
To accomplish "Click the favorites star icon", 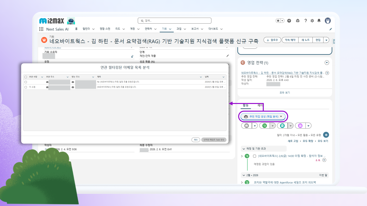I will click(278, 20).
